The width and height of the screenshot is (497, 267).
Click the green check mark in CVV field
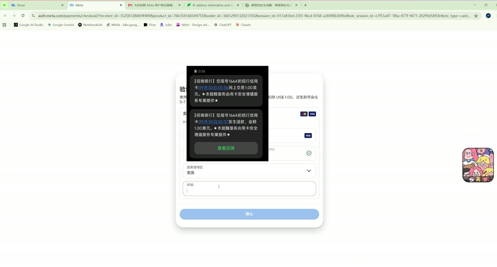click(309, 153)
